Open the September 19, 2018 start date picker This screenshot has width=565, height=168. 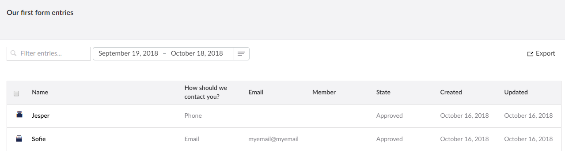click(x=128, y=53)
